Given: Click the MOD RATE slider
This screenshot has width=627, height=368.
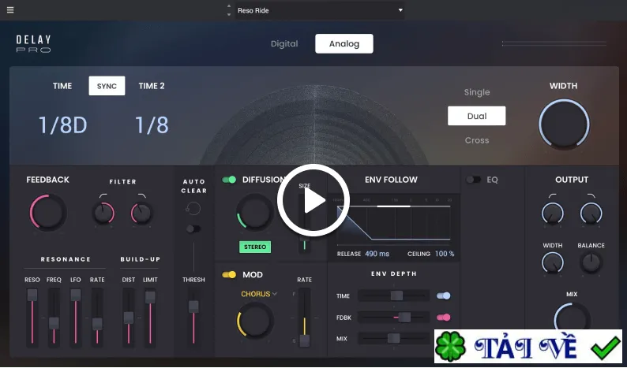Looking at the screenshot, I should point(304,318).
